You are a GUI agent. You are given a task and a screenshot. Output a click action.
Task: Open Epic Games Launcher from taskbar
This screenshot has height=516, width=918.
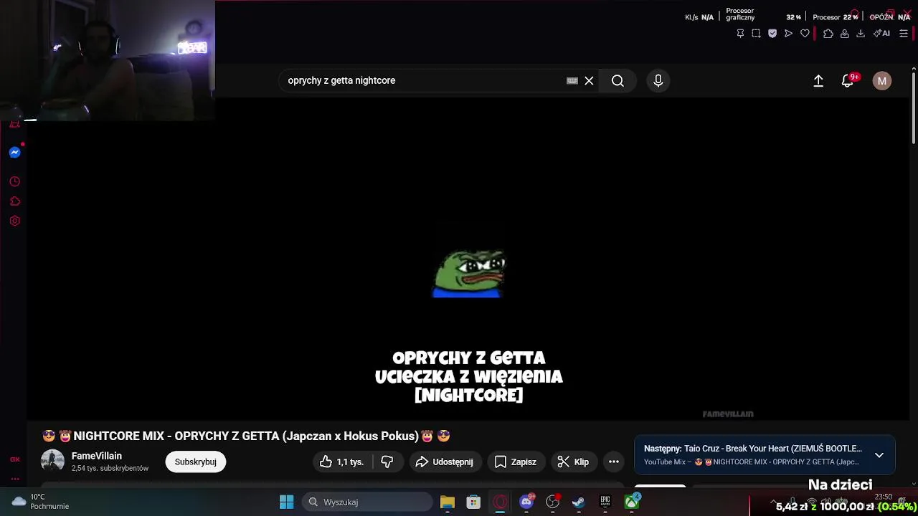pyautogui.click(x=605, y=502)
